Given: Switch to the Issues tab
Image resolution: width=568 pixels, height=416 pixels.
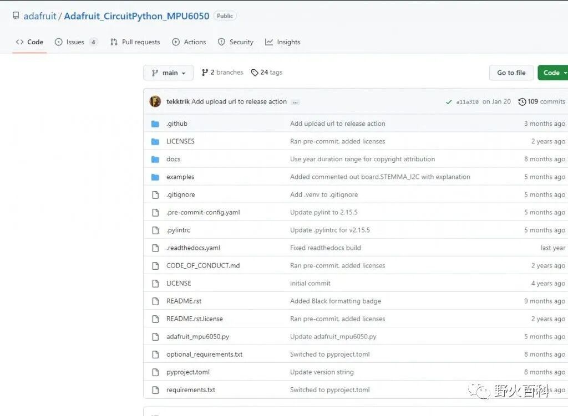Looking at the screenshot, I should coord(75,42).
